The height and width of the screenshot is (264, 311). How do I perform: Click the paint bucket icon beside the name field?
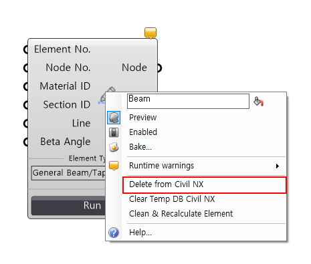point(259,102)
